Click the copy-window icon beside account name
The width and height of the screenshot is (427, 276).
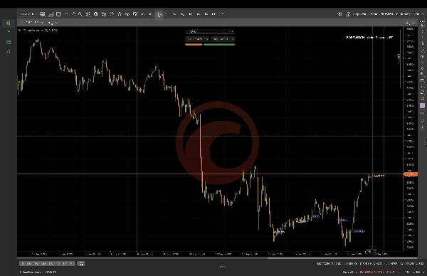tap(348, 14)
